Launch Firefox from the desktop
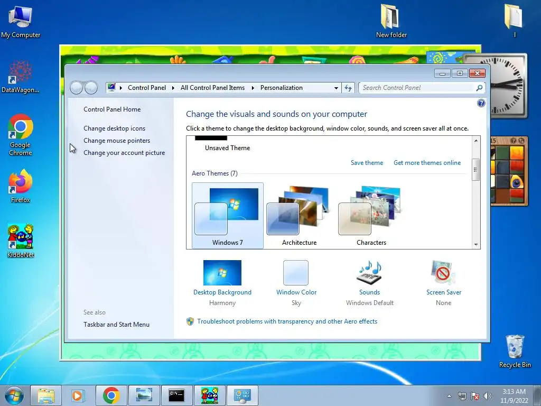This screenshot has width=541, height=406. 21,186
